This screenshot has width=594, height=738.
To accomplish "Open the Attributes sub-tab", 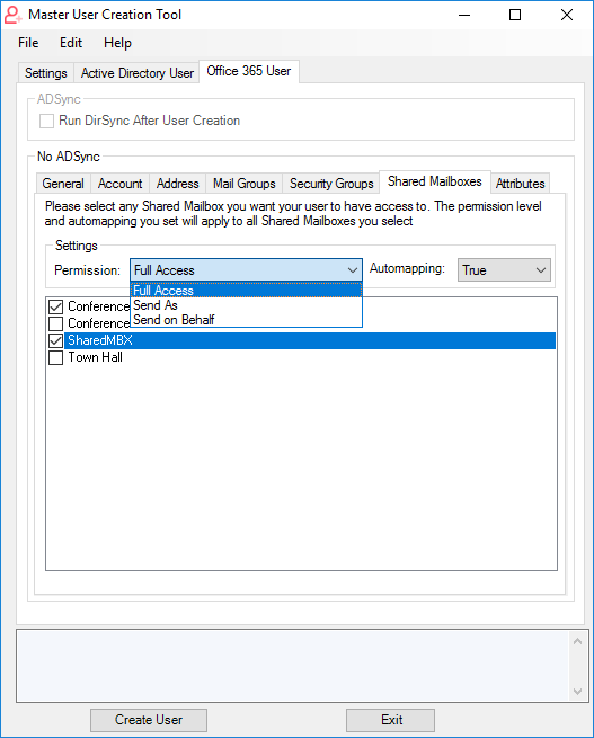I will [x=520, y=184].
